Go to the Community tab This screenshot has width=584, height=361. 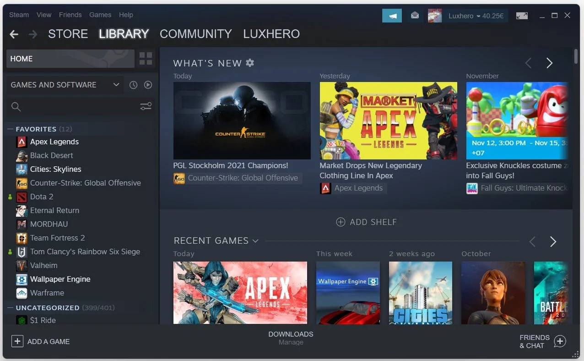195,34
